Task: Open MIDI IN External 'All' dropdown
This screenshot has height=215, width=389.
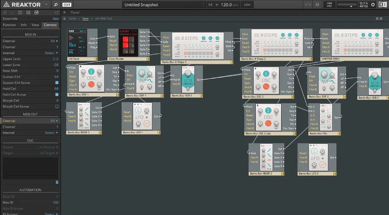Action: [x=54, y=41]
